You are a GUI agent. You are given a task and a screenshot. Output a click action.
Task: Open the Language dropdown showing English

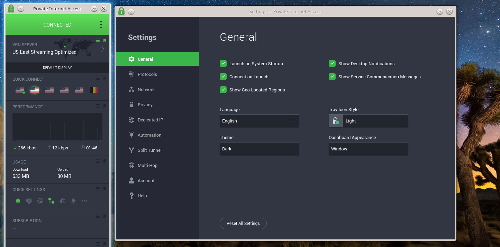click(260, 121)
